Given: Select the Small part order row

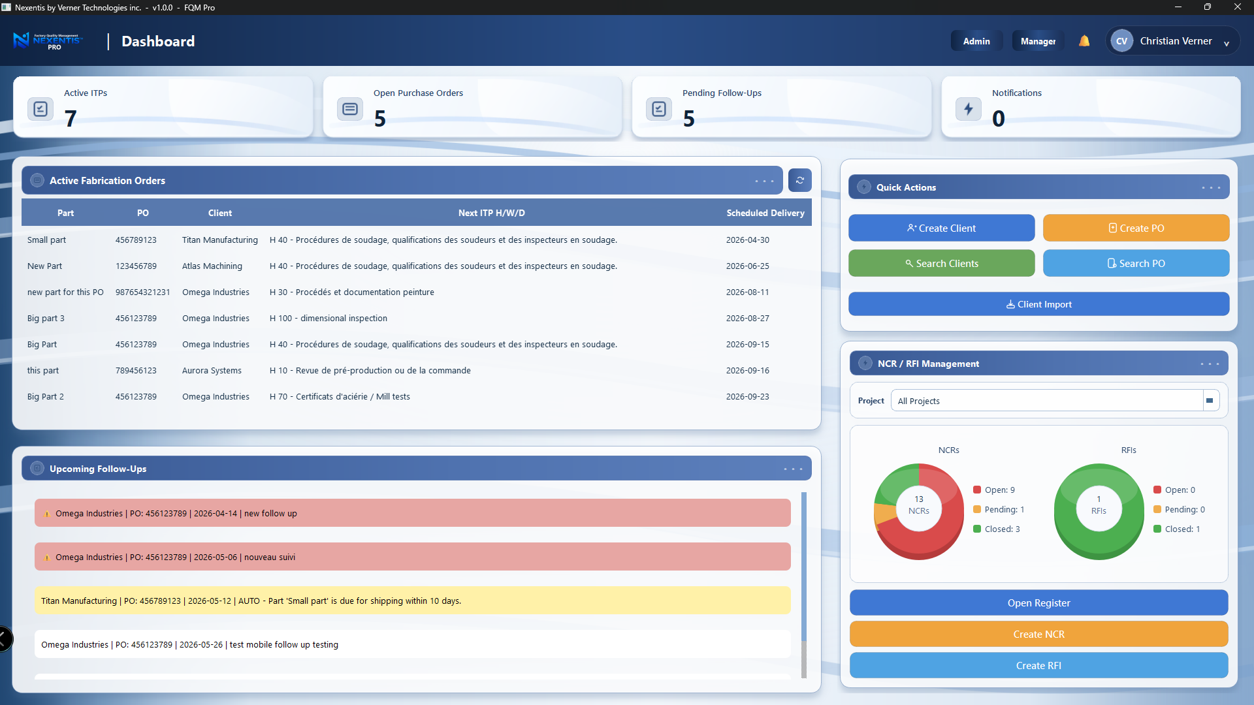Looking at the screenshot, I should [416, 240].
